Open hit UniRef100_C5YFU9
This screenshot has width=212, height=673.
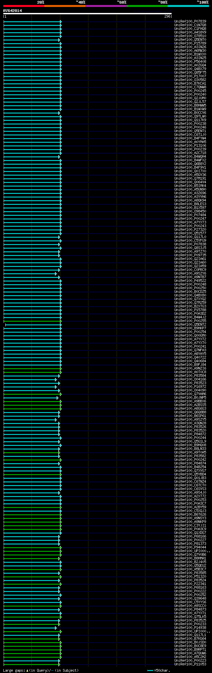190,240
